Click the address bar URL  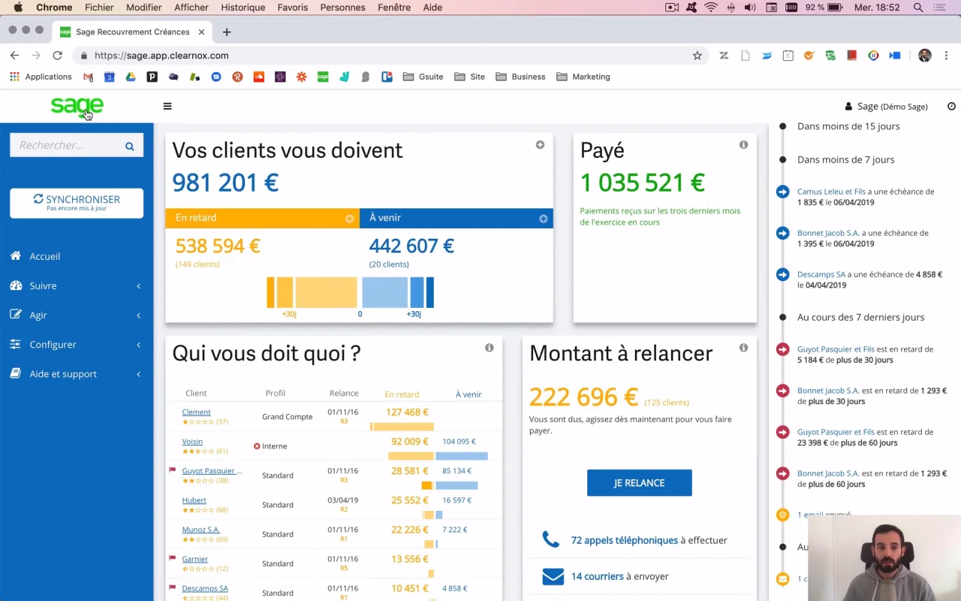(x=161, y=56)
